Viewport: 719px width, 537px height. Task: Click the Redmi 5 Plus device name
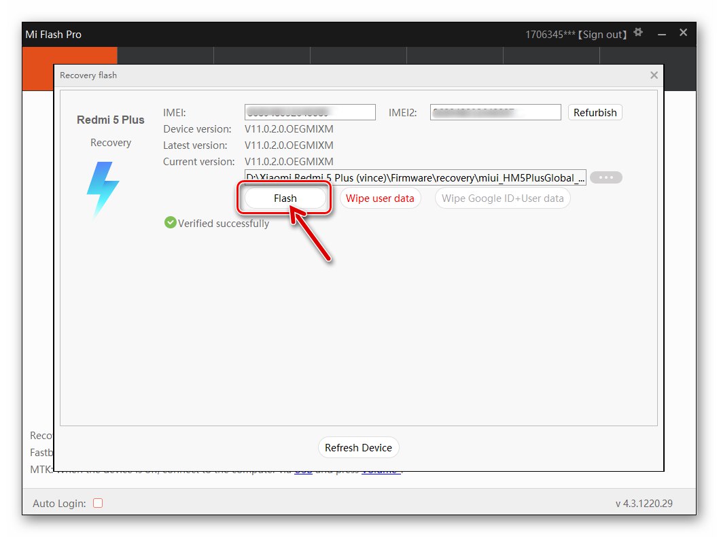point(111,120)
